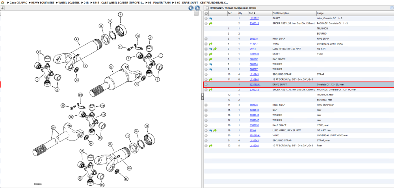The width and height of the screenshot is (394, 188).
Task: Open part number link N13547
Action: pyautogui.click(x=253, y=44)
